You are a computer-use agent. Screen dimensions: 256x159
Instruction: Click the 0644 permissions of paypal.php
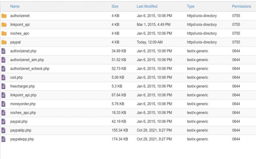(x=236, y=122)
